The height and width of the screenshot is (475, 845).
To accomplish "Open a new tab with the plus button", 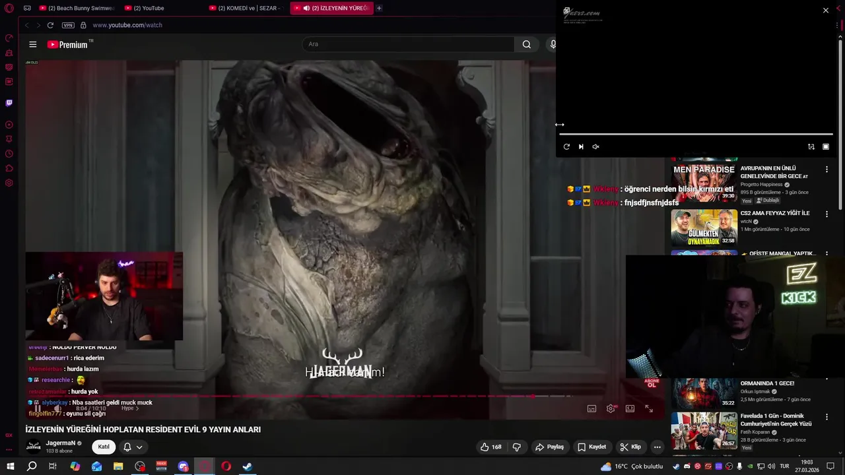I will click(x=379, y=8).
